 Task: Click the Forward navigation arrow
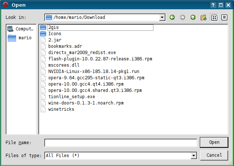182,17
